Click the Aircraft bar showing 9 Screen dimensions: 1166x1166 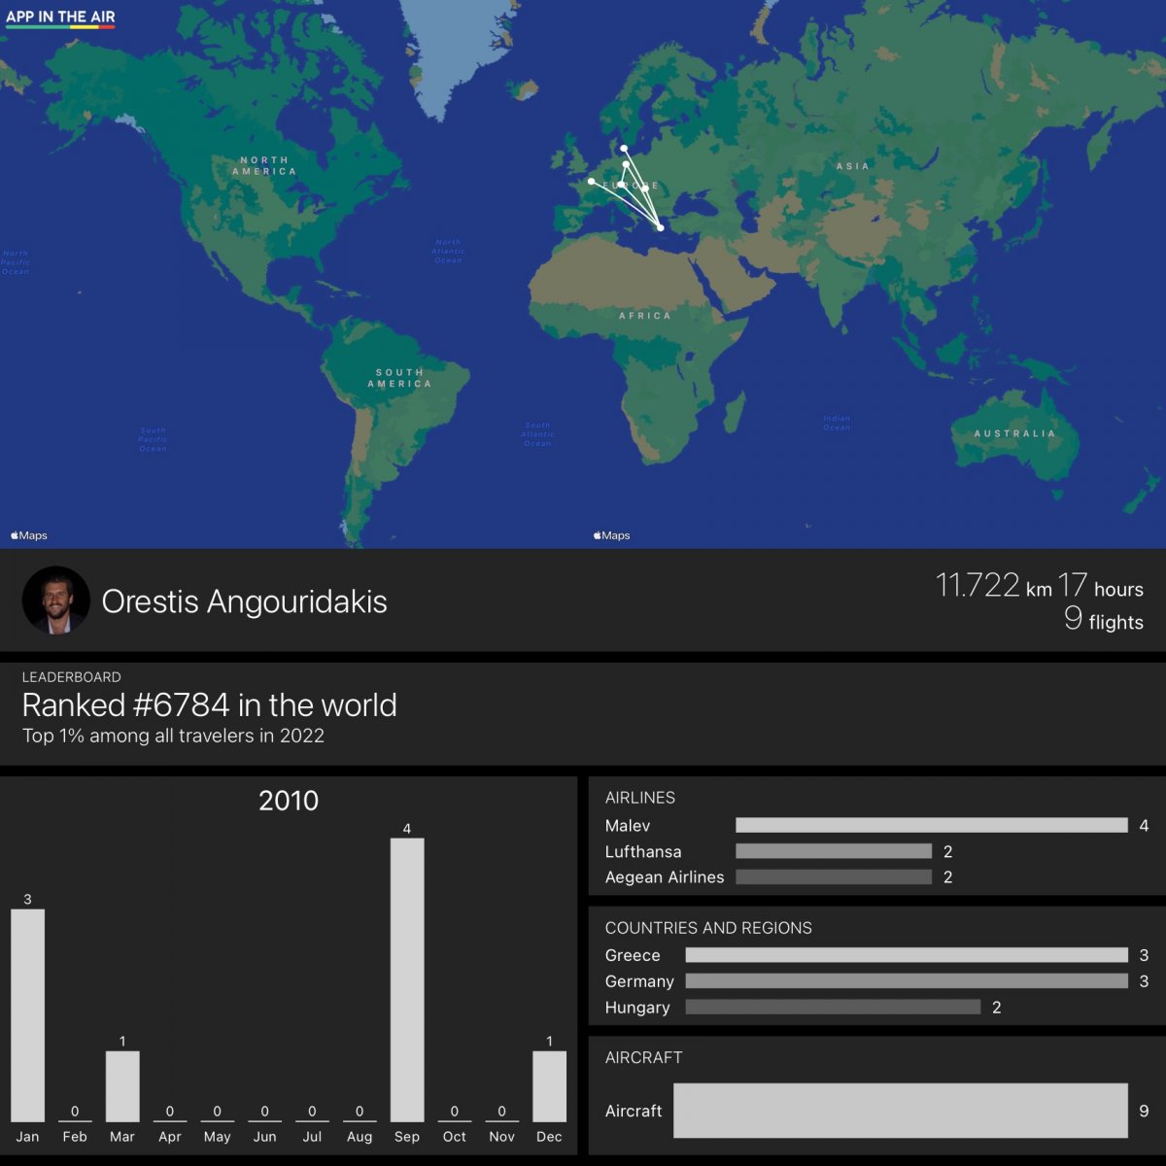point(900,1111)
